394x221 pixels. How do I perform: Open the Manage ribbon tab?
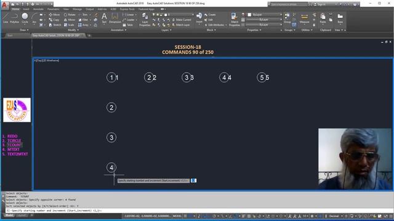[x=77, y=9]
